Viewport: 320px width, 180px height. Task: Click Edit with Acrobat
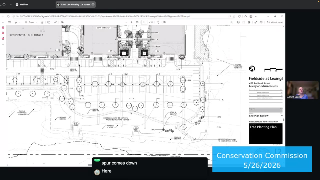[x=274, y=22]
